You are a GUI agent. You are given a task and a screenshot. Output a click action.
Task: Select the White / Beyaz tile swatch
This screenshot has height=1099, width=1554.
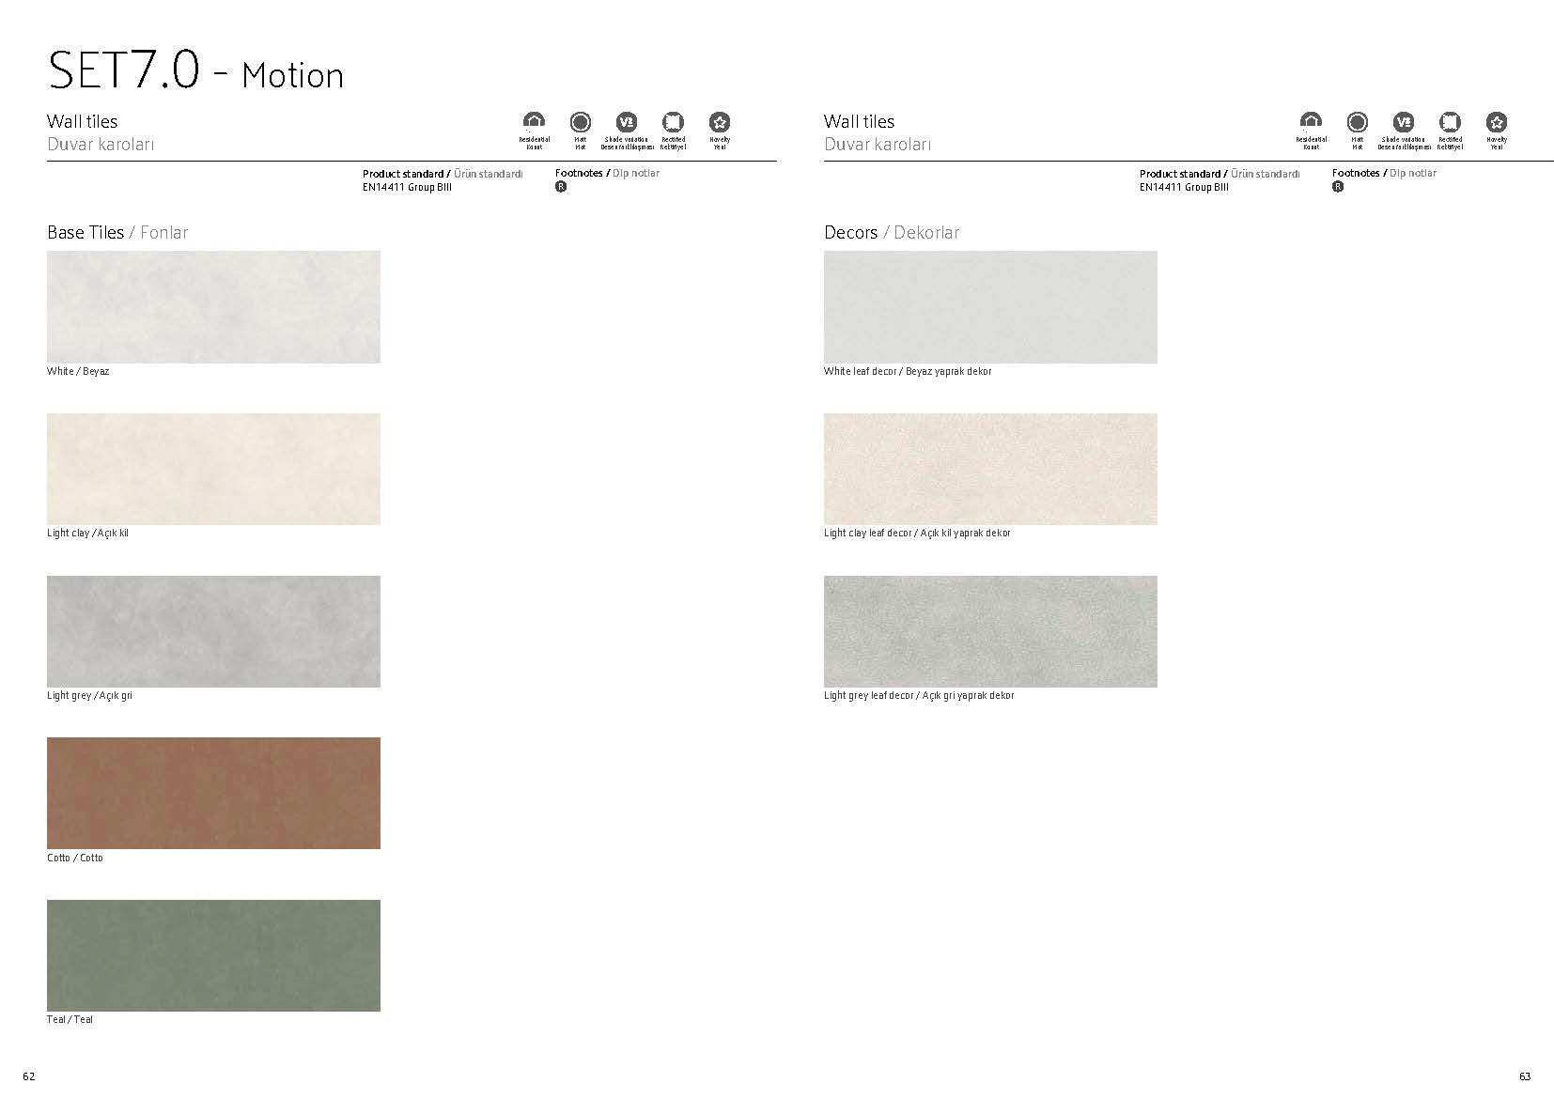[x=213, y=306]
